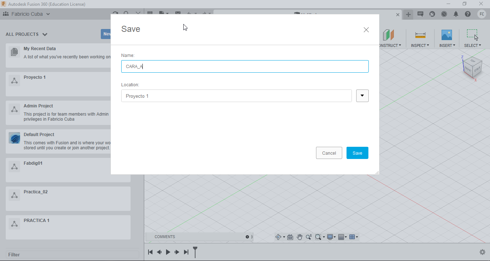
Task: Click the Location field showing Proyecto 1
Action: 236,96
